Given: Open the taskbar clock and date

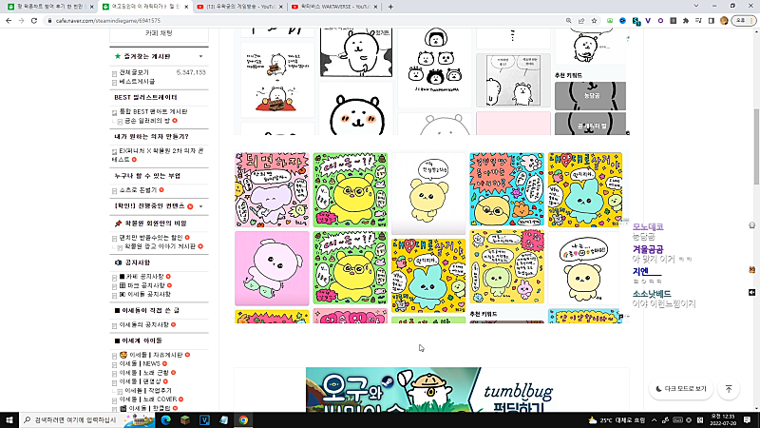Looking at the screenshot, I should [723, 420].
